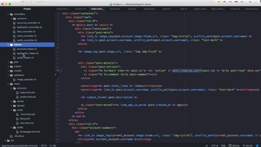This screenshot has width=261, height=147.
Task: Expand the mailers folder
Action: click(8, 67)
